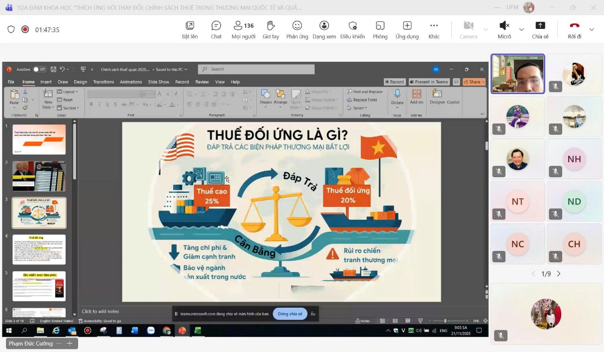Adjust the PowerPoint zoom slider
Screen dimensions: 604x352
click(x=445, y=321)
